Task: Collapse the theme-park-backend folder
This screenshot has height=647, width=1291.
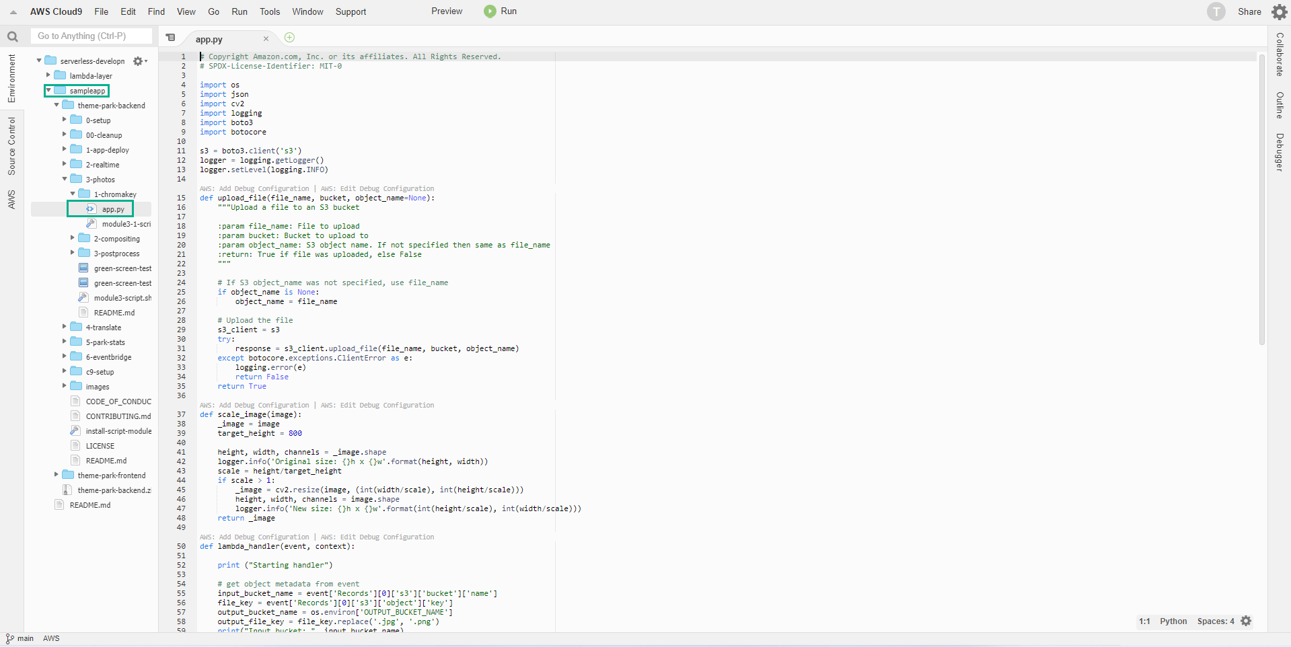Action: [57, 105]
